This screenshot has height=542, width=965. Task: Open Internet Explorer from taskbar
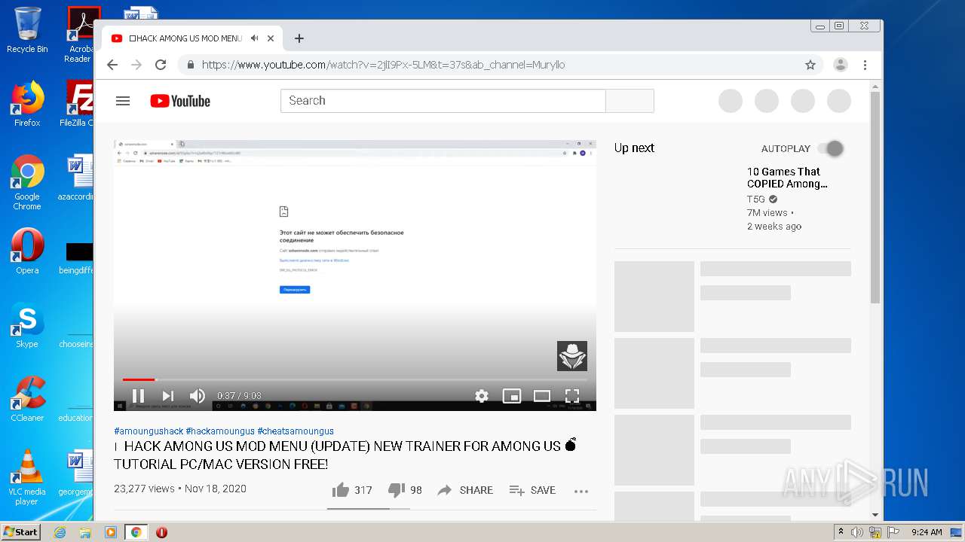pos(60,532)
